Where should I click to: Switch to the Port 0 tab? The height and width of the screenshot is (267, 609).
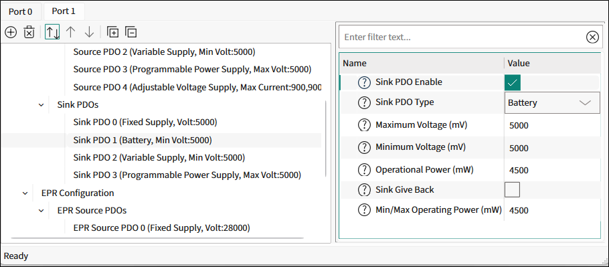point(21,11)
